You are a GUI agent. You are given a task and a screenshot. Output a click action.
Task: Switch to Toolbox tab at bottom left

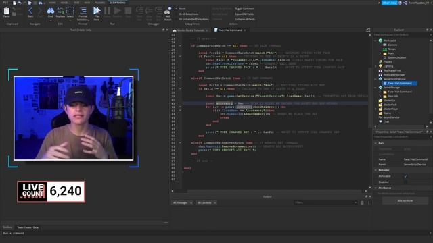click(7, 227)
